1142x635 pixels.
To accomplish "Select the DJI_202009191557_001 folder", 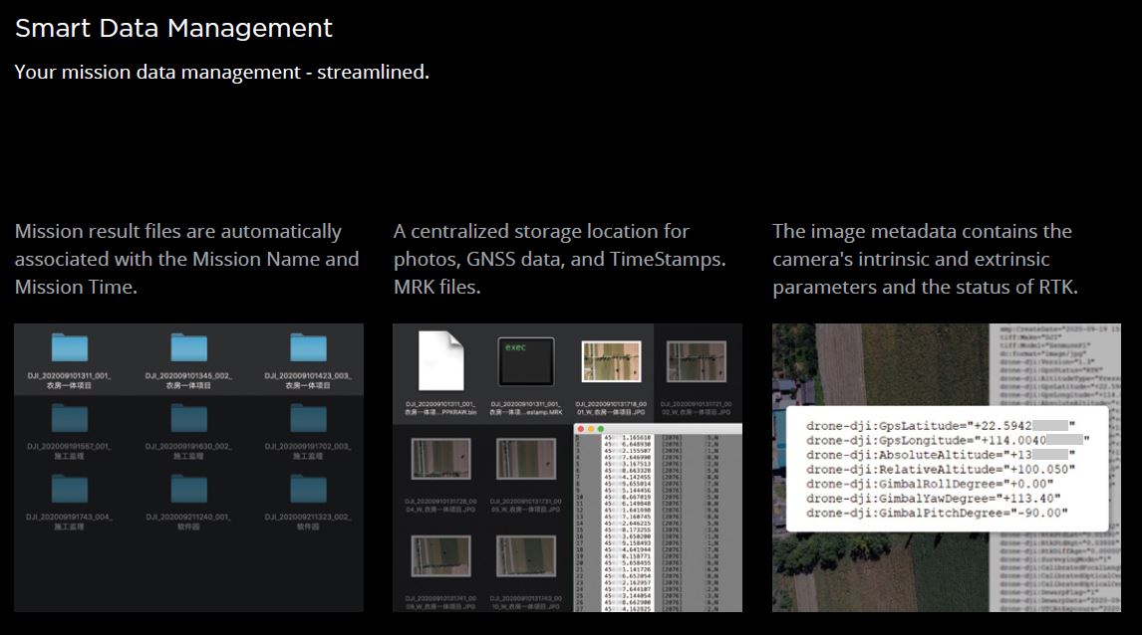I will point(70,418).
